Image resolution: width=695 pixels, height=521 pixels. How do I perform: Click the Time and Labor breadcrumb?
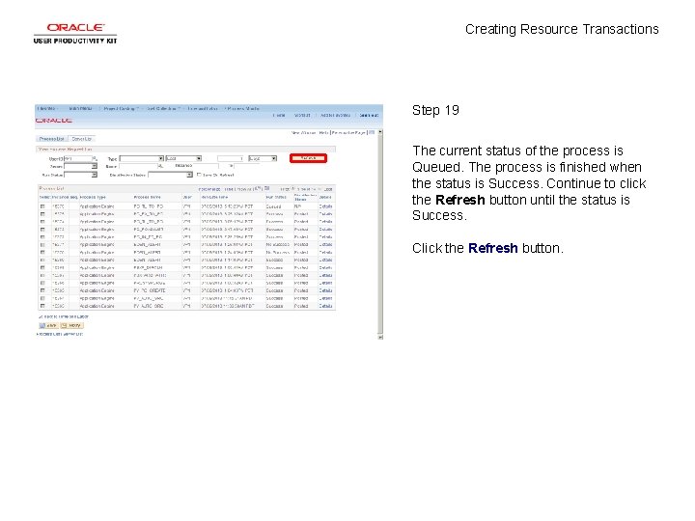(x=202, y=108)
